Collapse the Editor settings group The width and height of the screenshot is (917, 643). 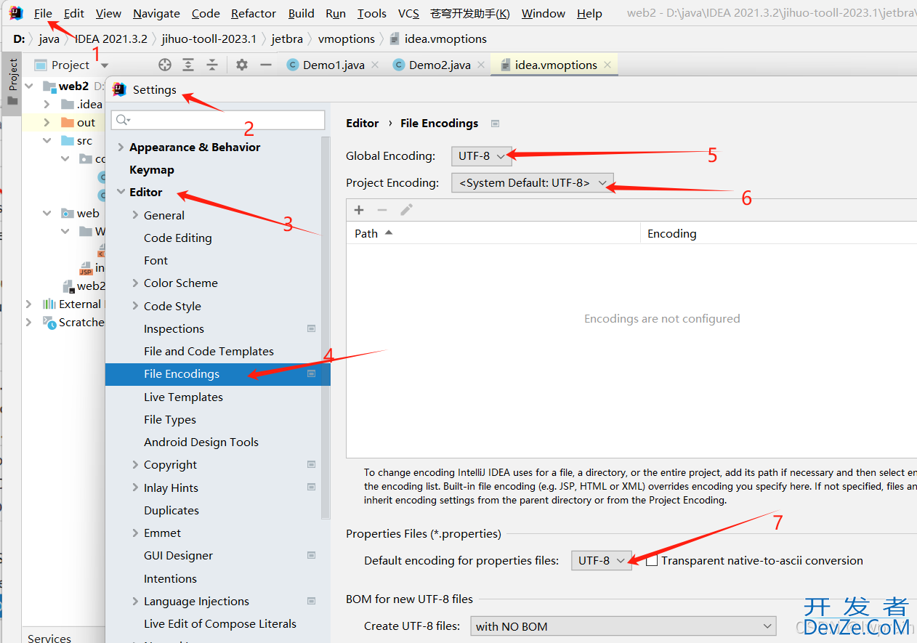point(121,193)
